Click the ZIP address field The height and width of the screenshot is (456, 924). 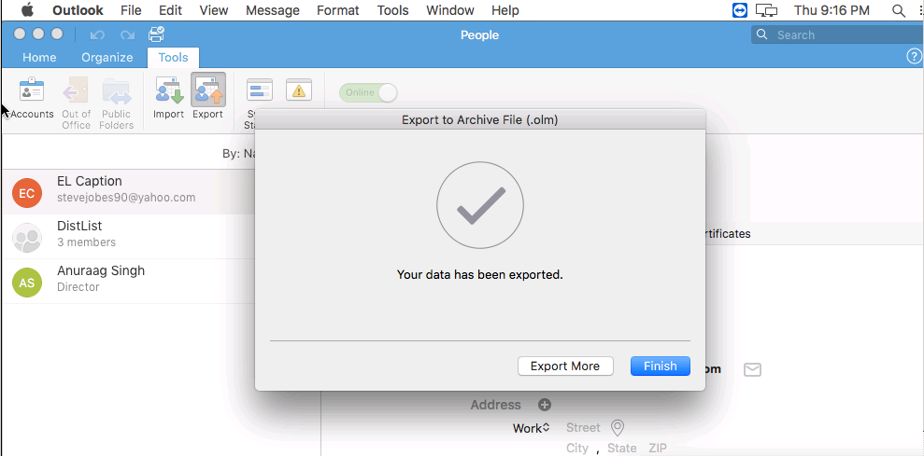658,448
